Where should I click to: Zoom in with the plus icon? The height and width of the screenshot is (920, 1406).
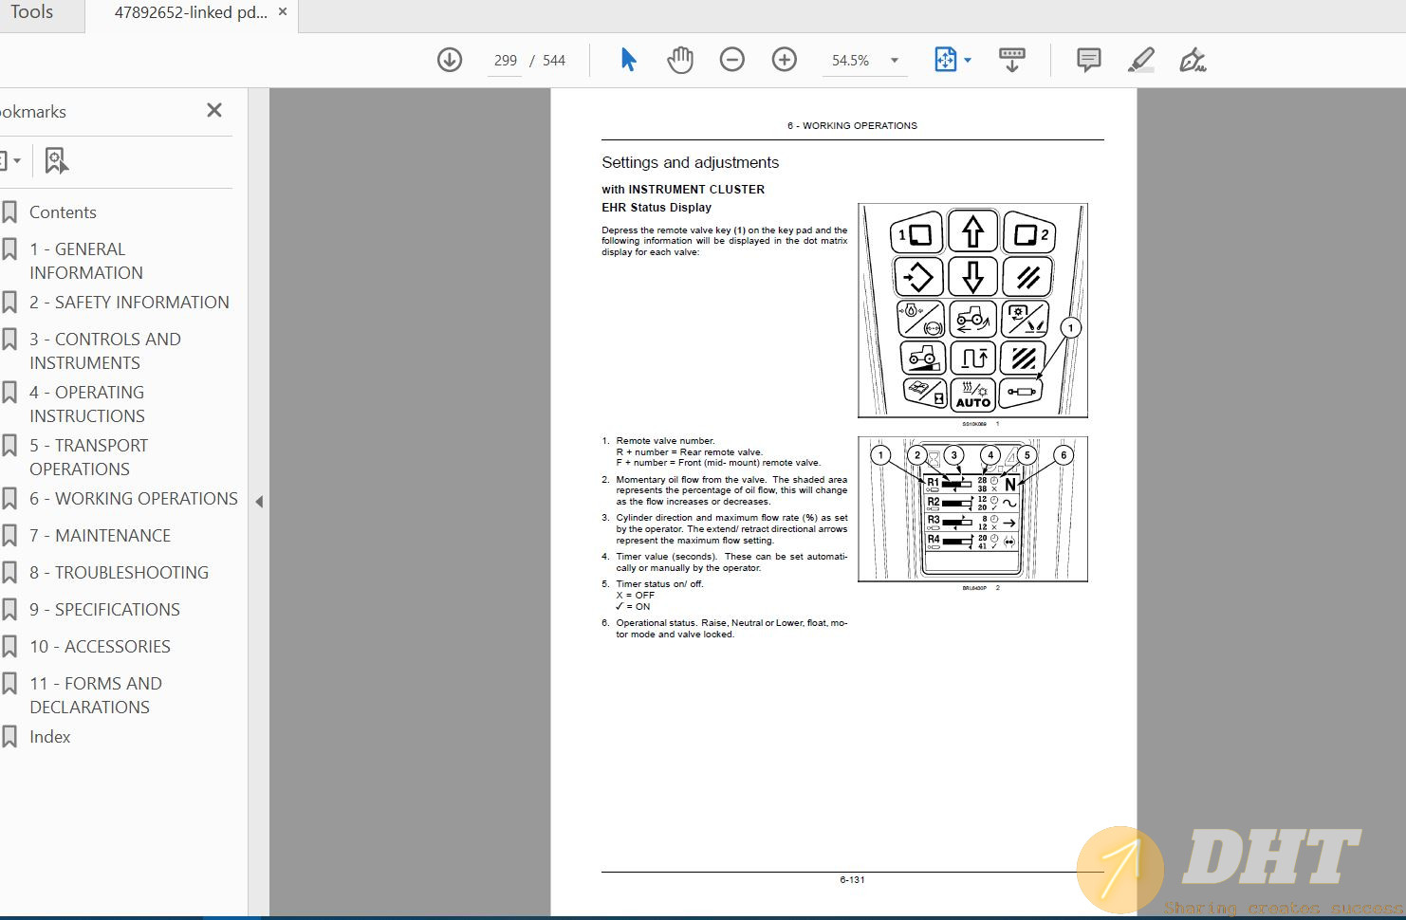[x=784, y=60]
